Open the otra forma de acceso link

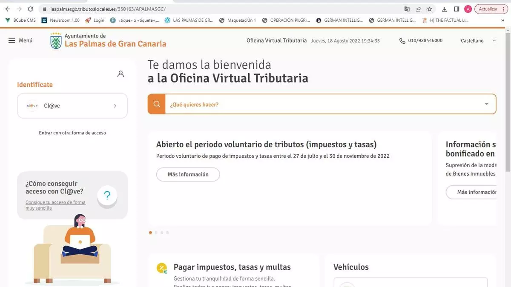(84, 133)
